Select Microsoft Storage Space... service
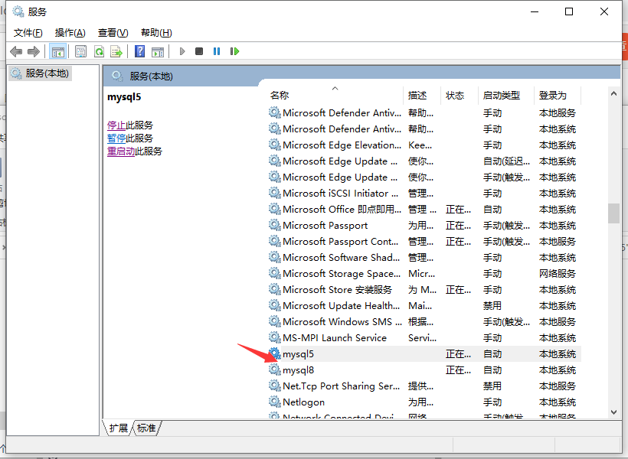628x459 pixels. (x=424, y=273)
